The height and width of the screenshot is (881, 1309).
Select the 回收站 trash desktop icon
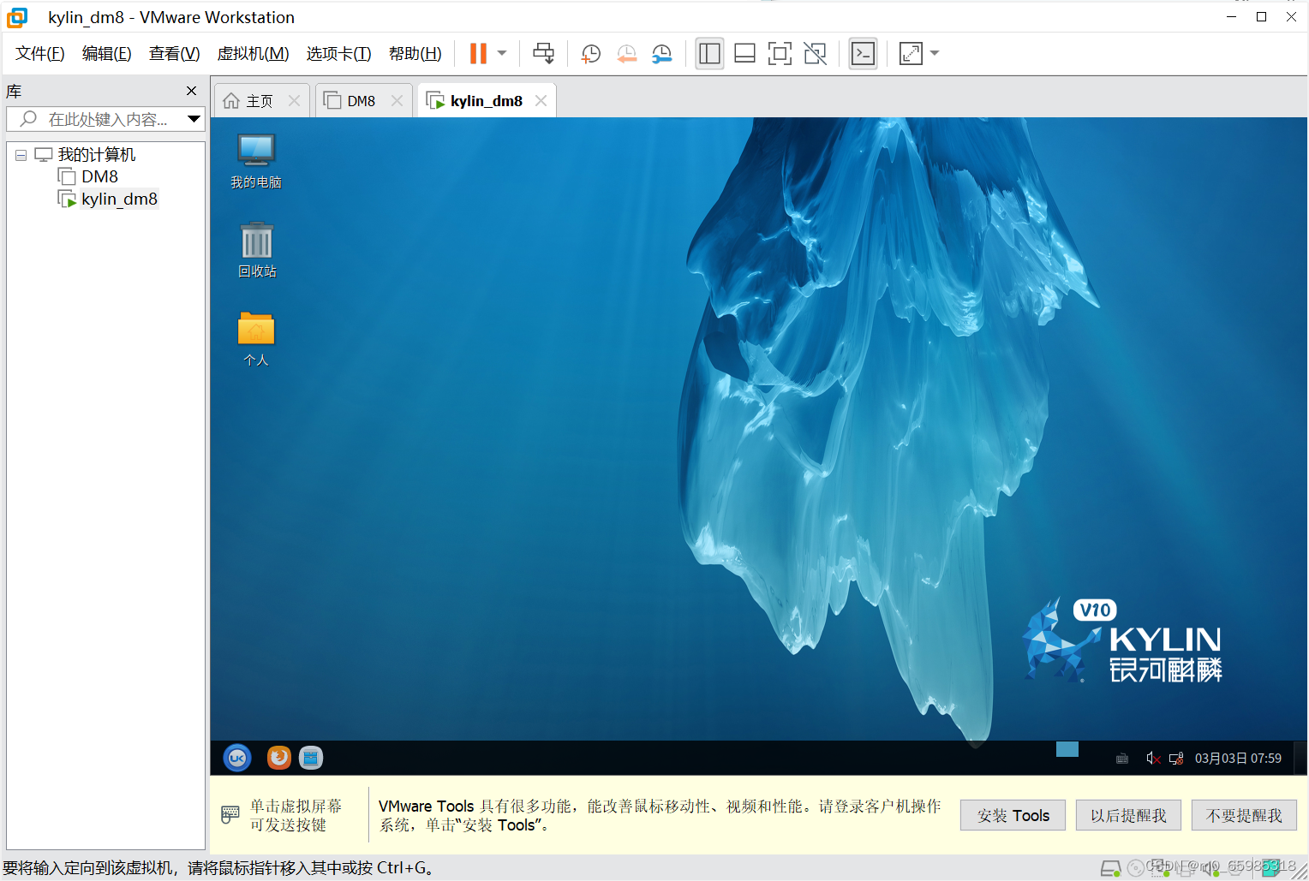[x=257, y=250]
